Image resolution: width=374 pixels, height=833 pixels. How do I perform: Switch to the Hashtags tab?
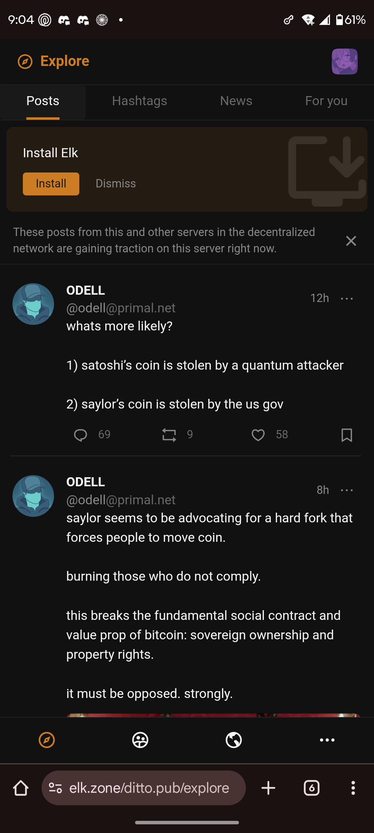[140, 101]
